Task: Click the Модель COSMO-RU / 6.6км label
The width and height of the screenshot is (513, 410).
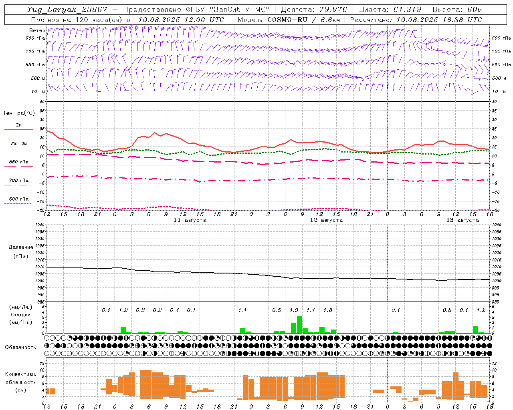Action: click(289, 20)
